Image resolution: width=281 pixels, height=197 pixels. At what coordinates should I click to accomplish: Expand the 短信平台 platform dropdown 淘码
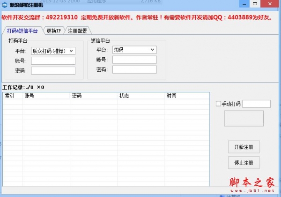[134, 50]
